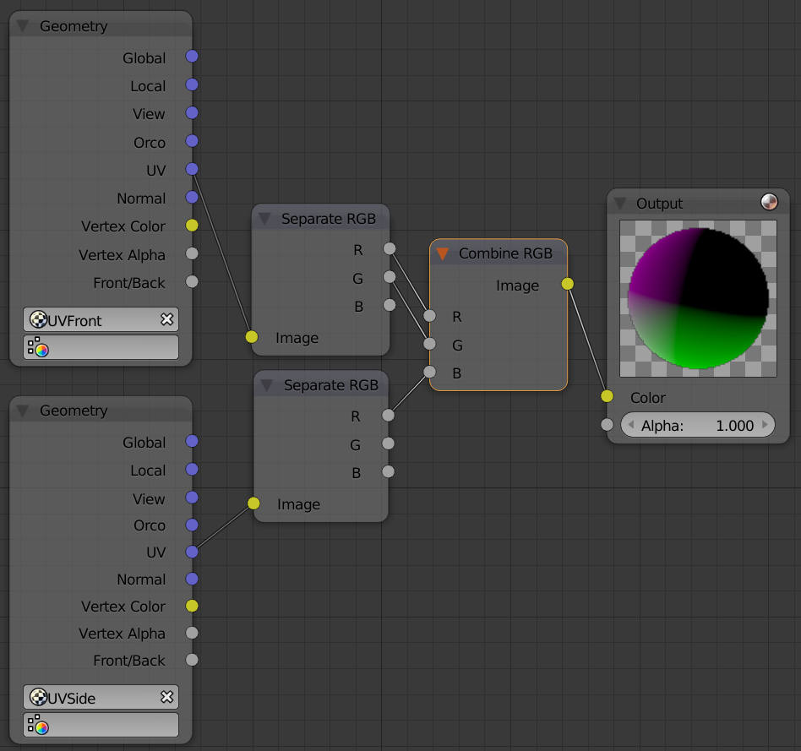Click lower Separate RGB R output socket
The height and width of the screenshot is (751, 801).
point(388,416)
